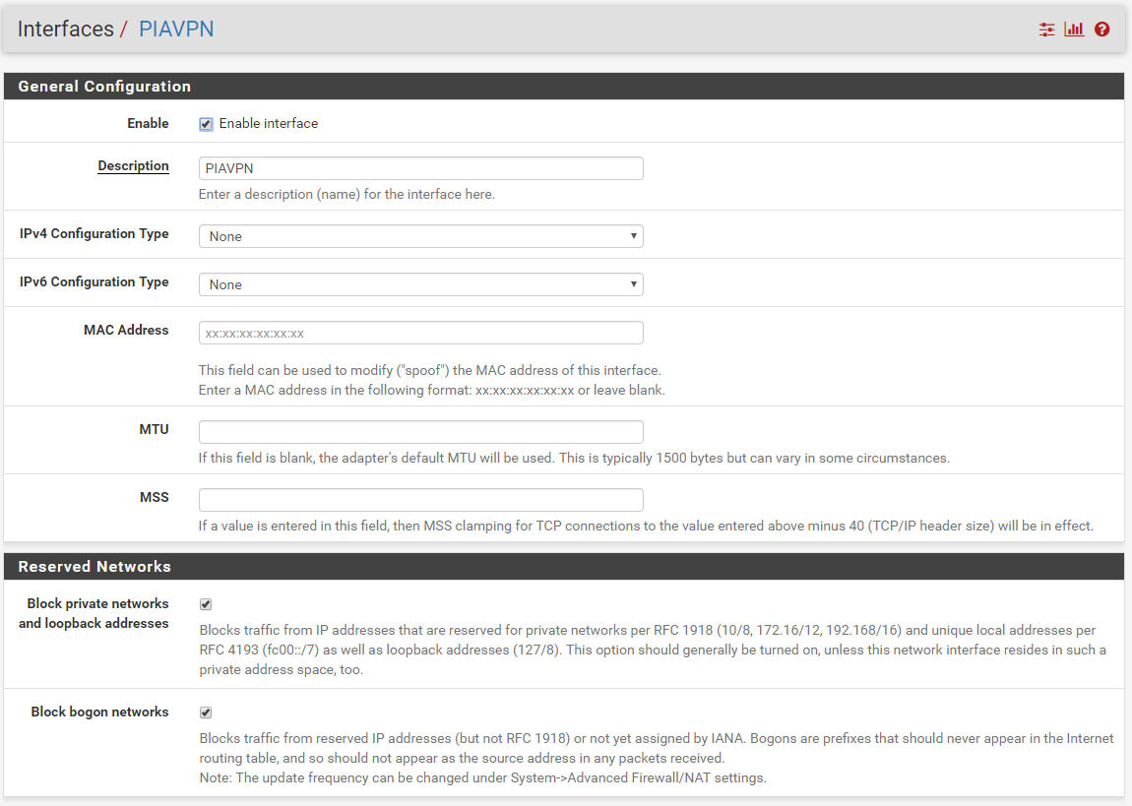Screen dimensions: 1132x806
Task: Click the red help question mark icon
Action: (1101, 30)
